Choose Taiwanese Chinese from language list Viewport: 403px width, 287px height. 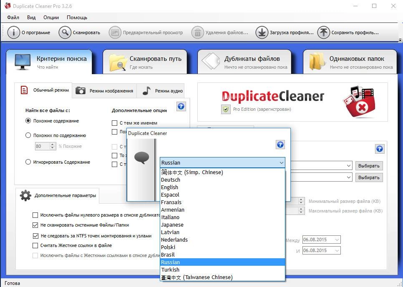point(222,277)
